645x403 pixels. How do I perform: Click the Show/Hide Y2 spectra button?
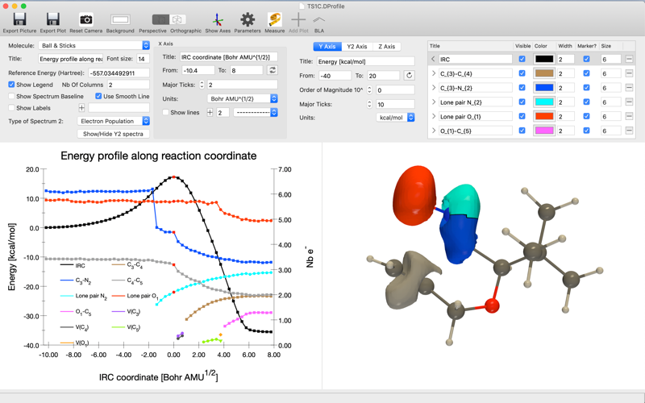click(113, 134)
